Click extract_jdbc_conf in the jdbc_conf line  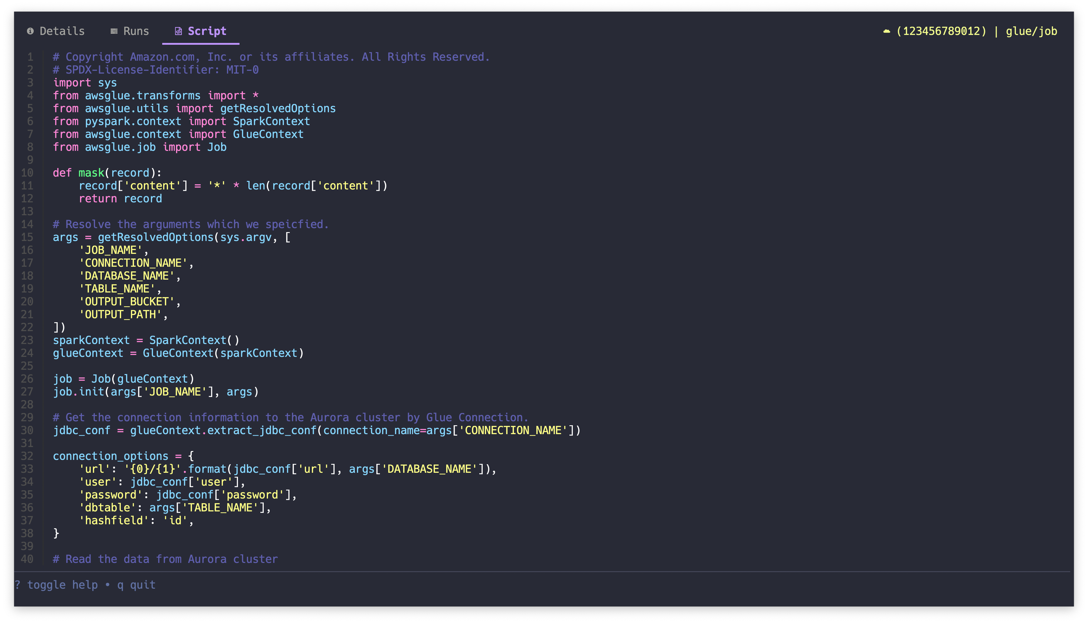pos(262,430)
